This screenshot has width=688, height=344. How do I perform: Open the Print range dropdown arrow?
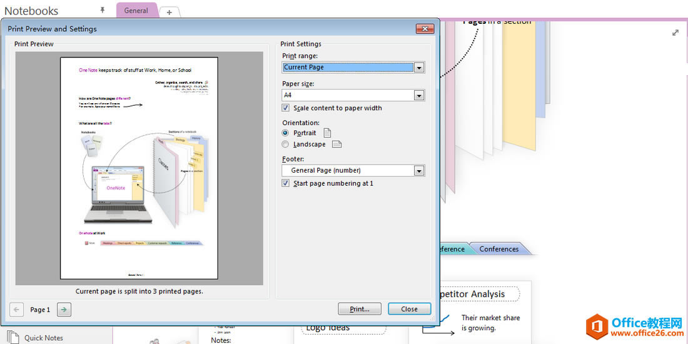(419, 68)
